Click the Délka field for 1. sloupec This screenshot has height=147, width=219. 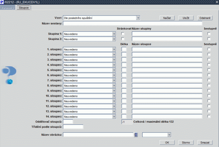coord(124,49)
